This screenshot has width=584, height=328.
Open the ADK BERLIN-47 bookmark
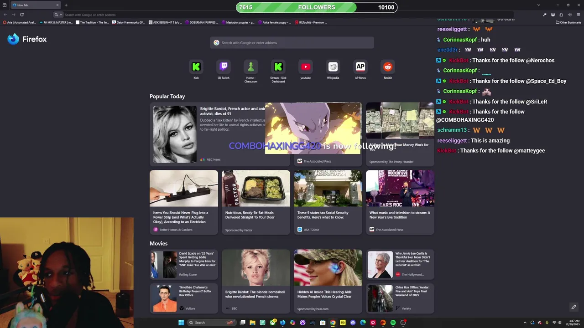pyautogui.click(x=165, y=22)
